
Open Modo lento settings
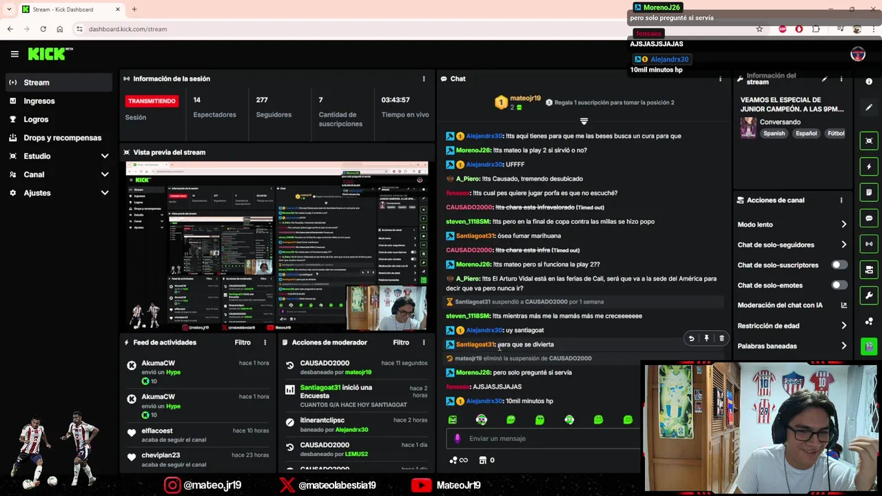(x=792, y=225)
